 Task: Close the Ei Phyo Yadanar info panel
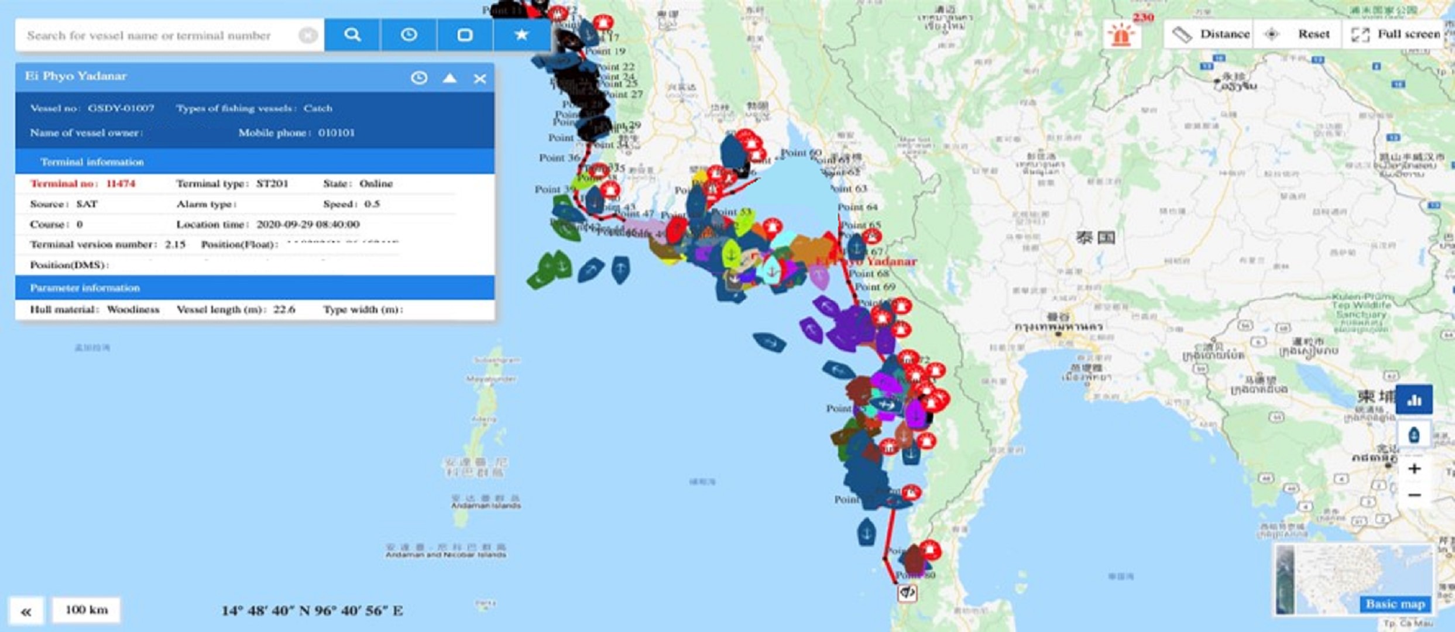coord(480,78)
